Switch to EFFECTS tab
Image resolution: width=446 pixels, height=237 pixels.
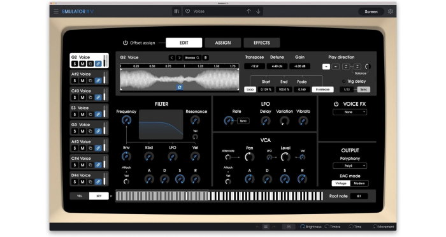pyautogui.click(x=262, y=43)
